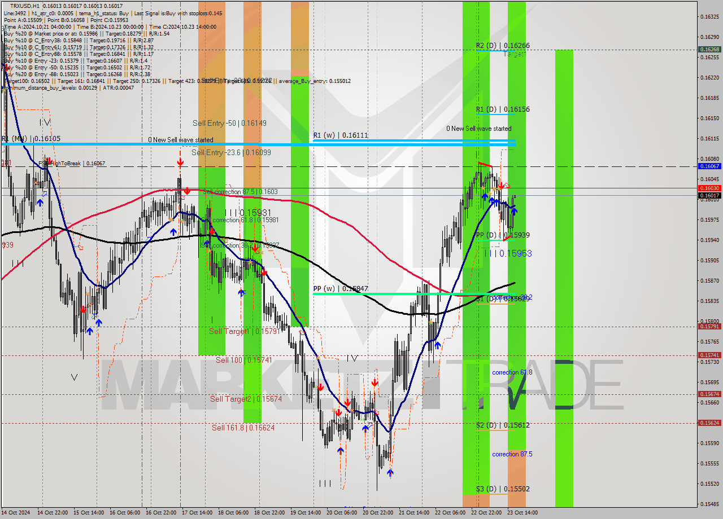This screenshot has height=519, width=723.
Task: Click 'Sell 100 | 0.15741' label
Action: 244,360
